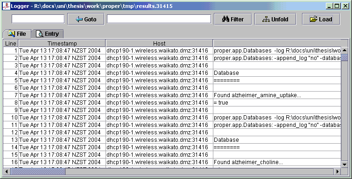Image resolution: width=352 pixels, height=179 pixels.
Task: Select the line 5 "========" message cell
Action: click(x=277, y=80)
